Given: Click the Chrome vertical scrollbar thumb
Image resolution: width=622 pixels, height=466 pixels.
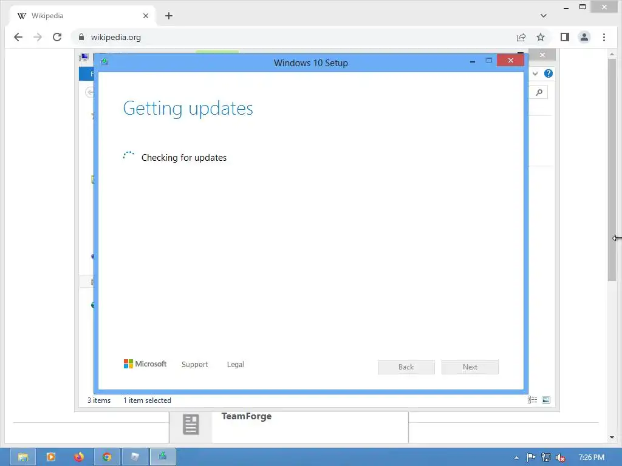Looking at the screenshot, I should click(612, 170).
